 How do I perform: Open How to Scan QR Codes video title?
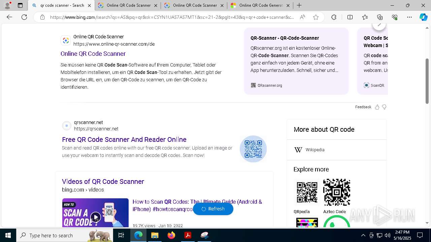197,205
